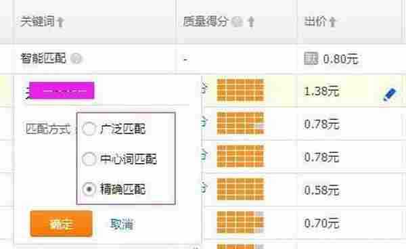Viewport: 406px width, 249px height.
Task: Click the quality score bar beside 1.38元
Action: click(x=240, y=90)
